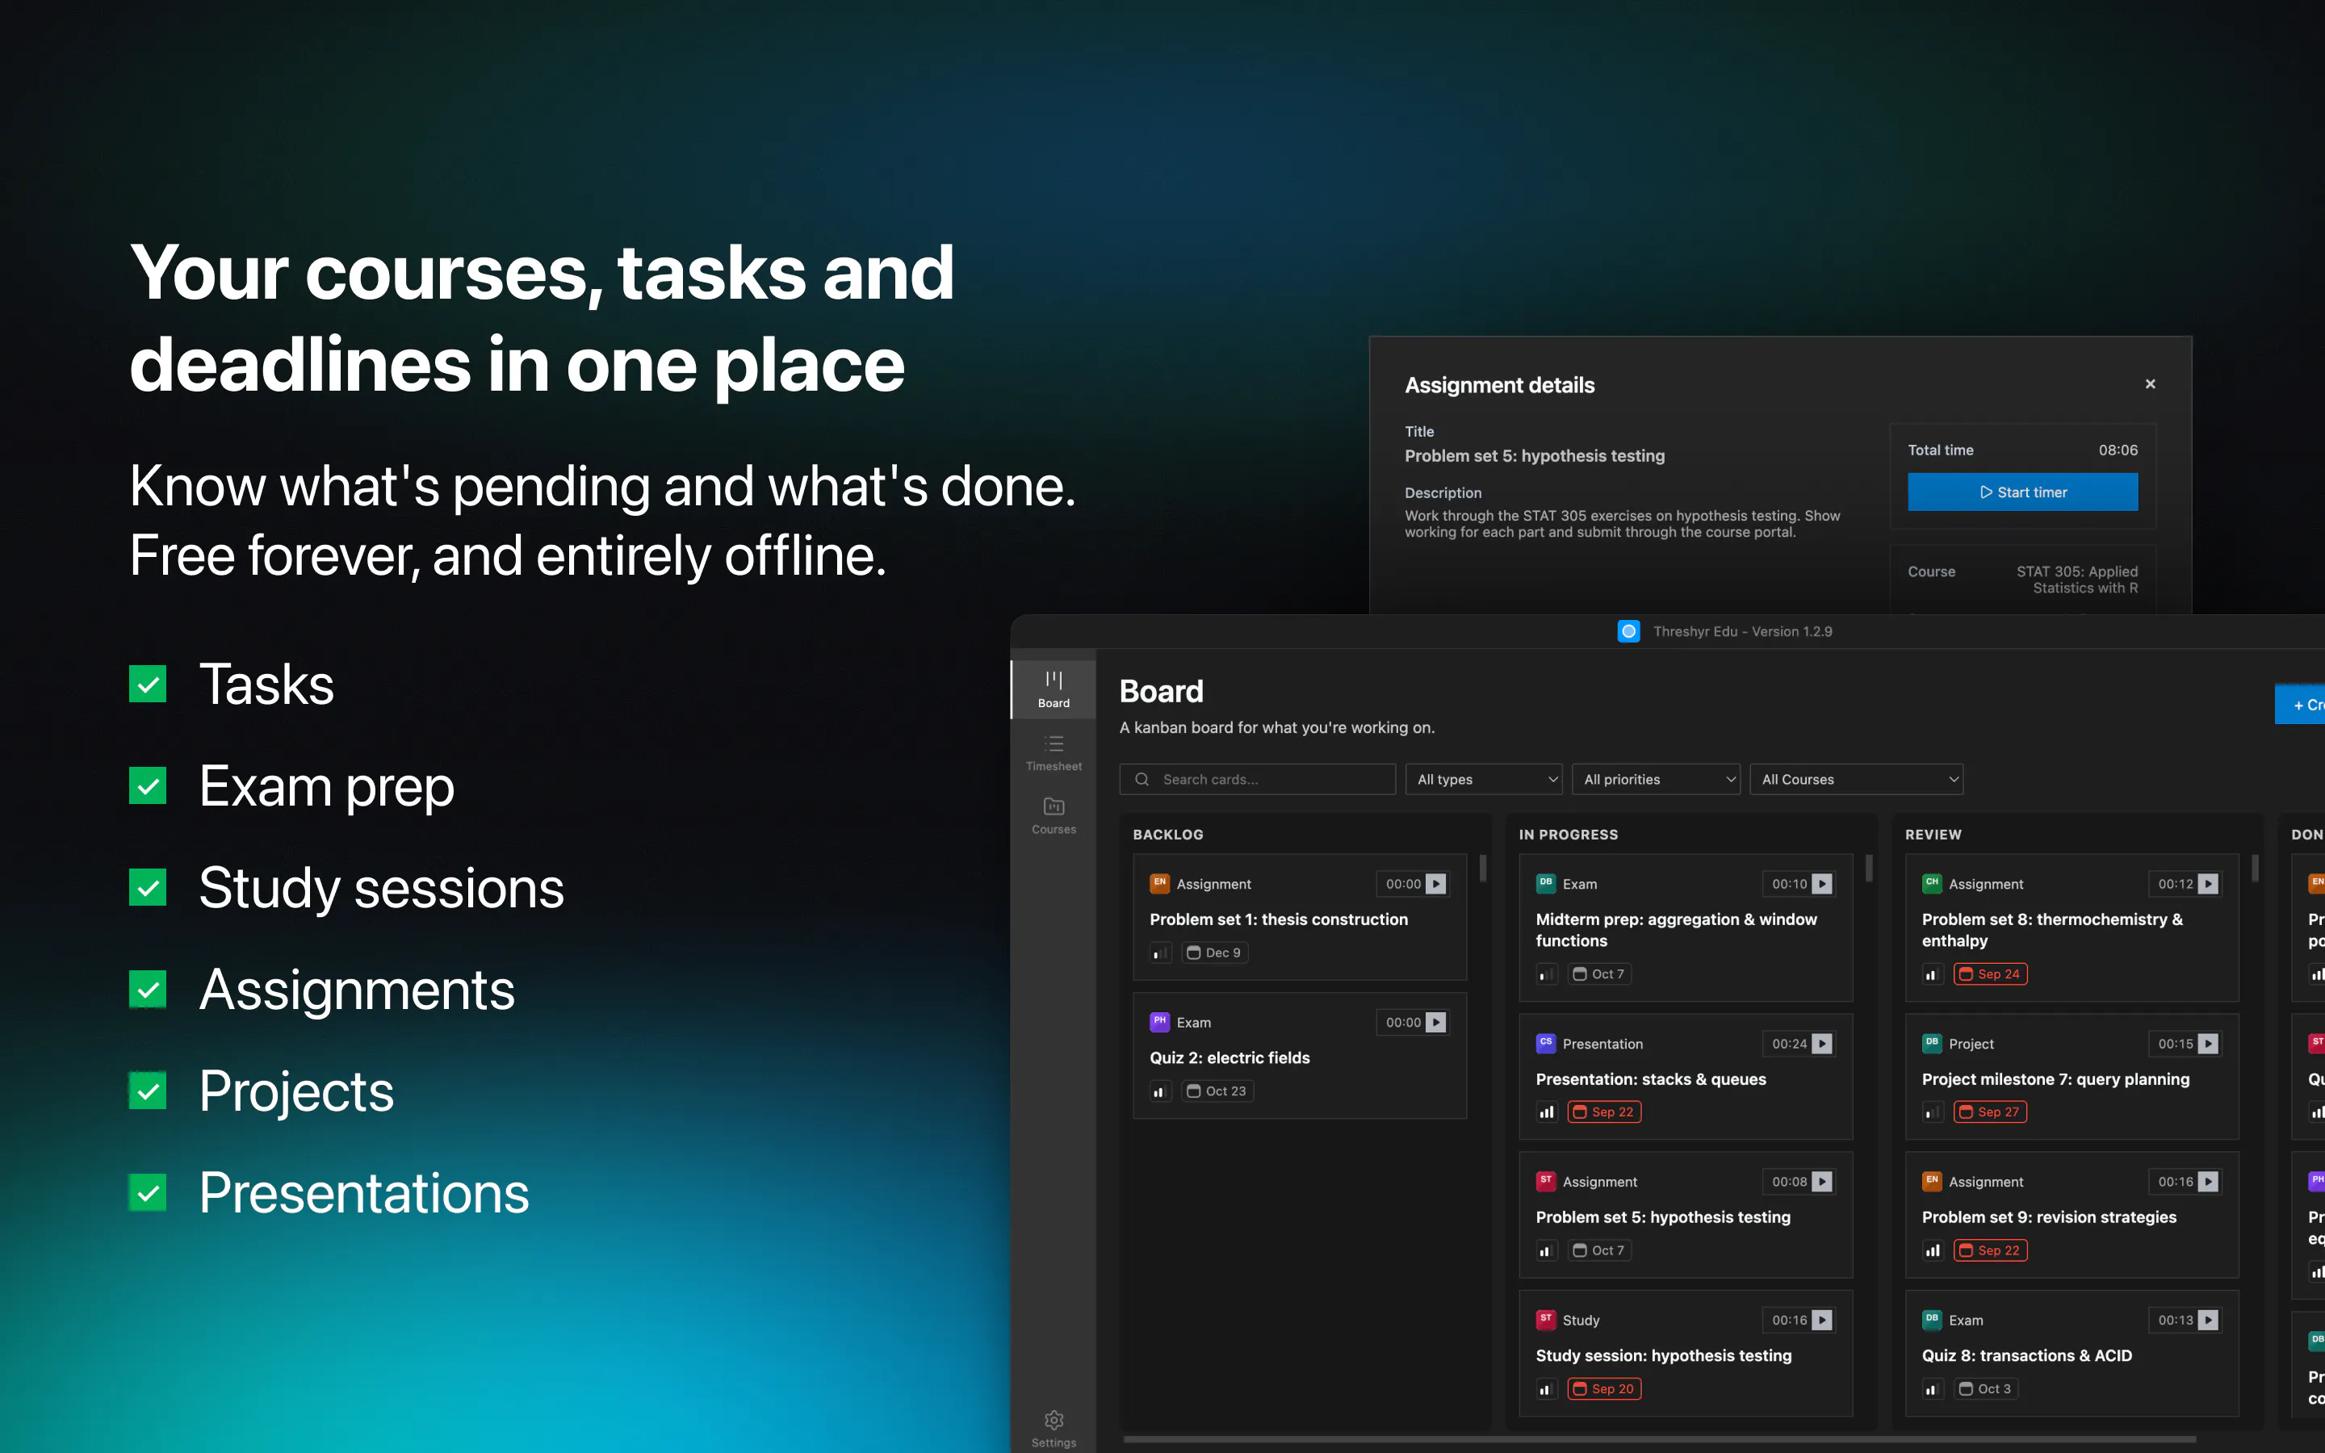Click the Search cards field

[x=1258, y=779]
